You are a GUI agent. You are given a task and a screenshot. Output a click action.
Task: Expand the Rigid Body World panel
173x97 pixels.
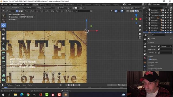point(155,69)
